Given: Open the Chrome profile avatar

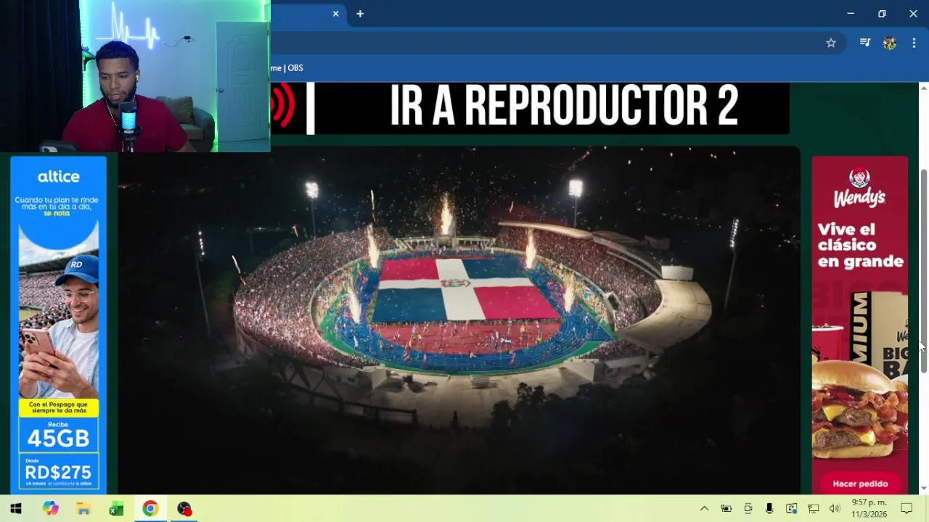Looking at the screenshot, I should pyautogui.click(x=890, y=43).
